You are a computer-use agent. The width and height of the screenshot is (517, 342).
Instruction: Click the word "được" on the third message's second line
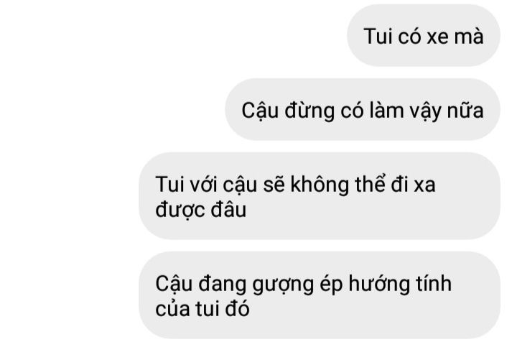180,210
